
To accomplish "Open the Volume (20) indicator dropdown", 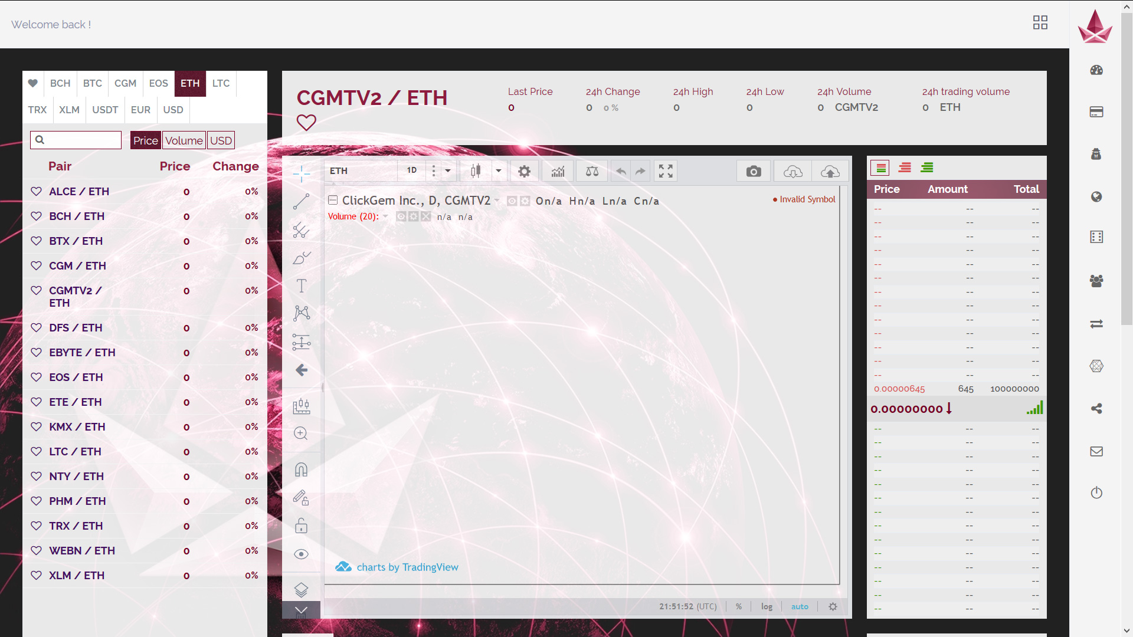I will coord(385,216).
